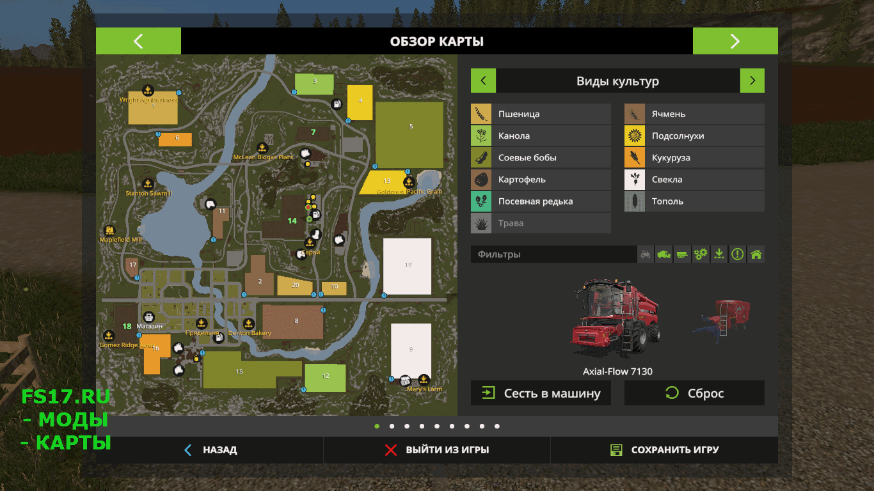Select orange field 6 on the map
The width and height of the screenshot is (874, 491).
coord(175,139)
